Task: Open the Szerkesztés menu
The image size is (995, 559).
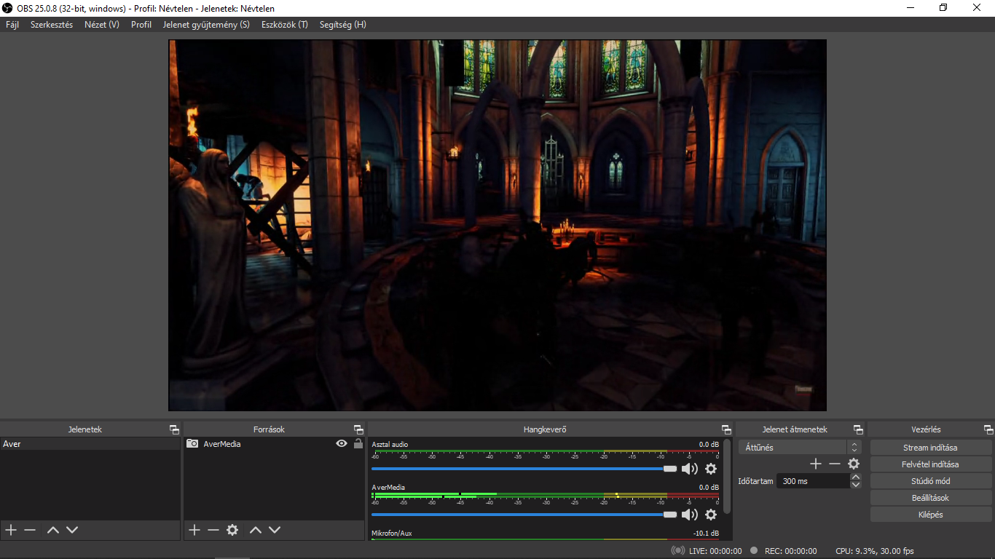Action: pos(52,25)
